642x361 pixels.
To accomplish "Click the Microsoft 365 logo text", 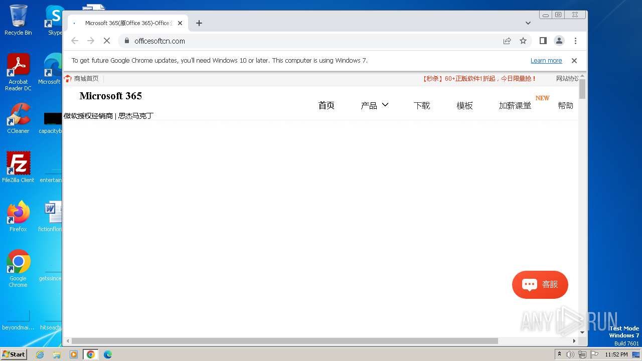I will click(x=110, y=96).
